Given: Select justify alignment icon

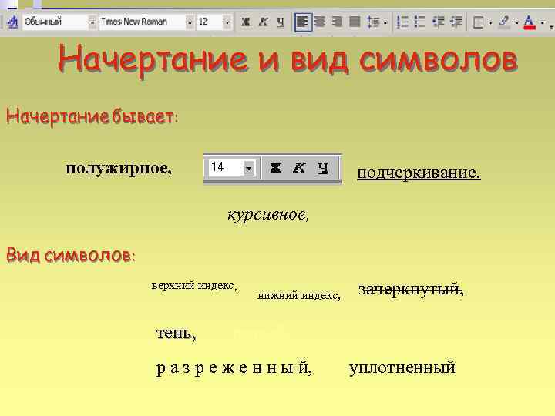Looking at the screenshot, I should (x=355, y=22).
